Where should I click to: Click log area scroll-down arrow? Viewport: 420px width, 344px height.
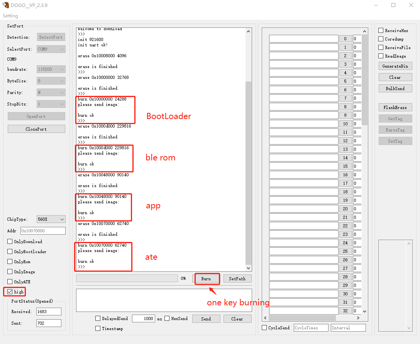click(248, 268)
